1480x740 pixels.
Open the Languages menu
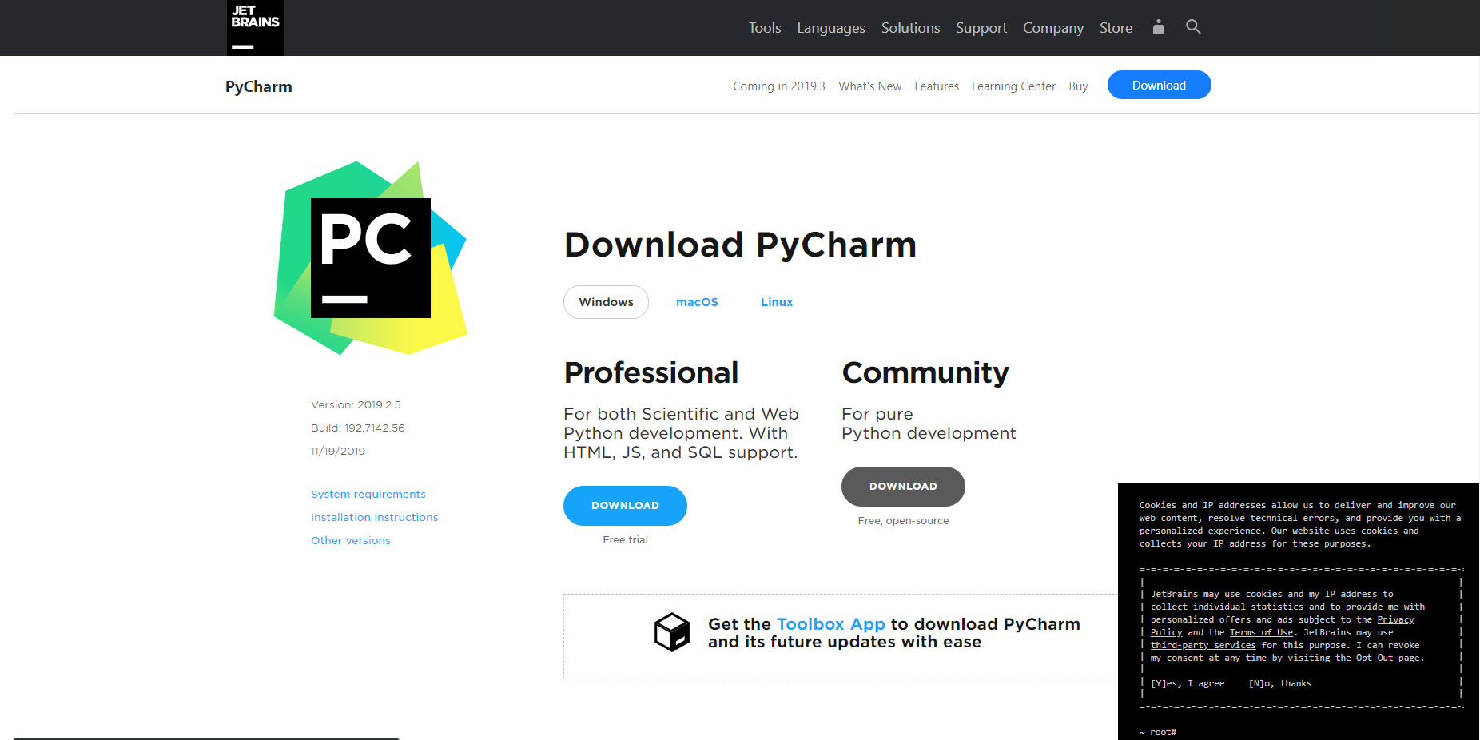[x=831, y=28]
